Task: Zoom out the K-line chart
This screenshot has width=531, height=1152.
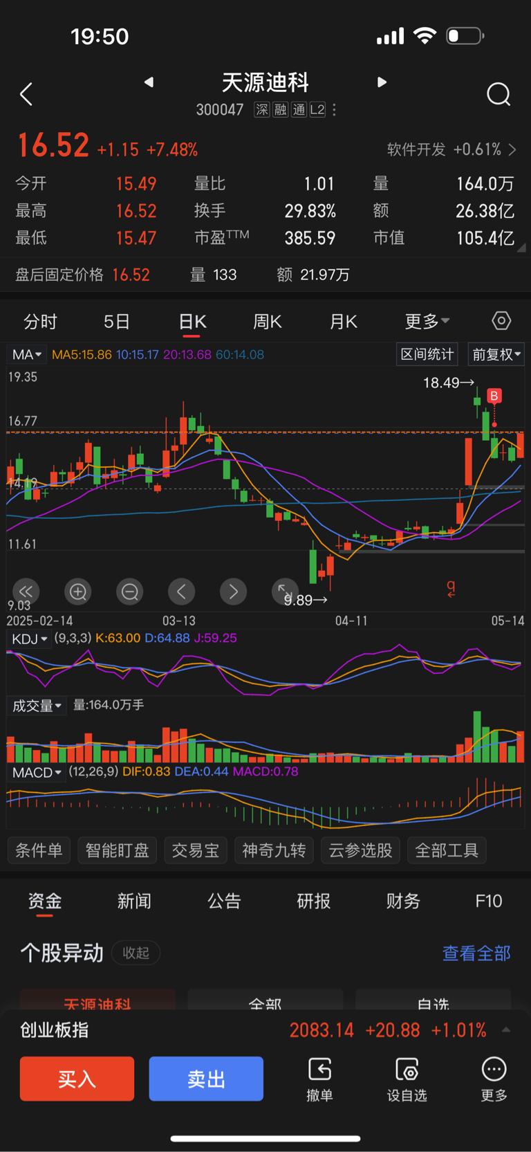Action: (x=129, y=592)
